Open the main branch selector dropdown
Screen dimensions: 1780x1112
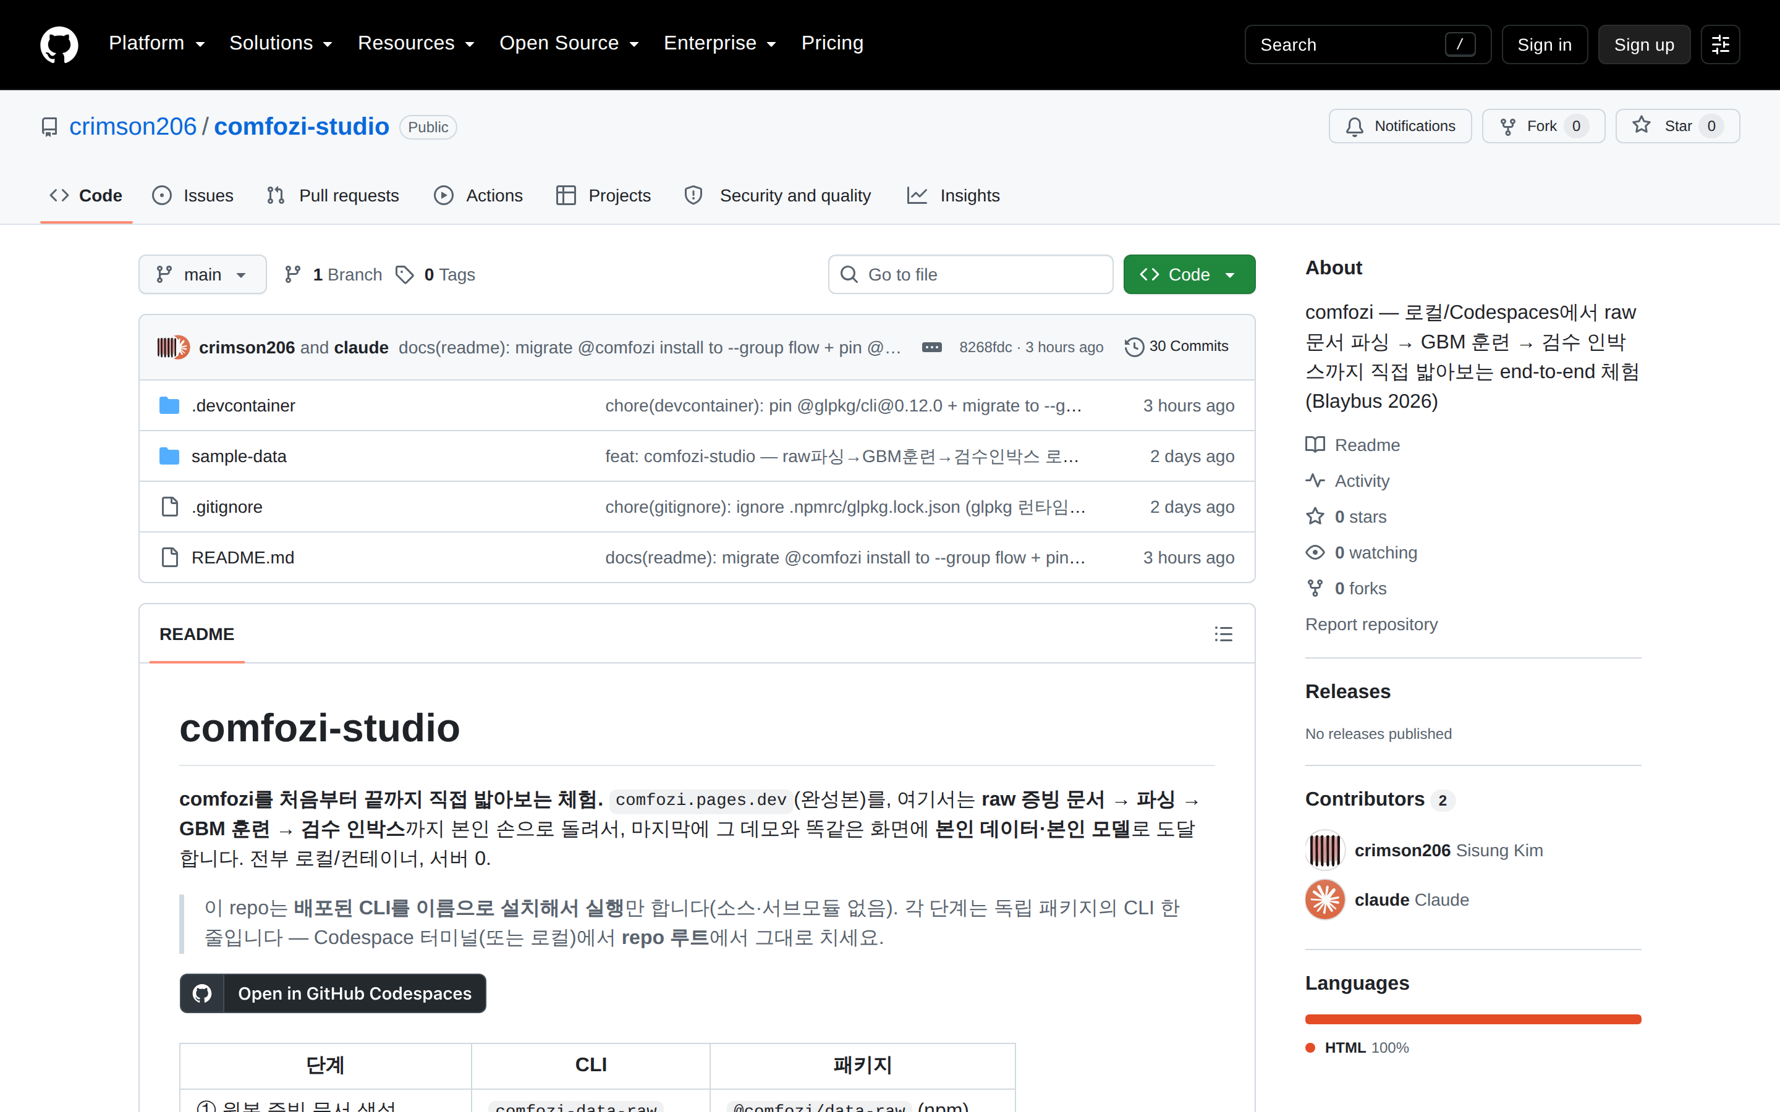click(x=202, y=274)
